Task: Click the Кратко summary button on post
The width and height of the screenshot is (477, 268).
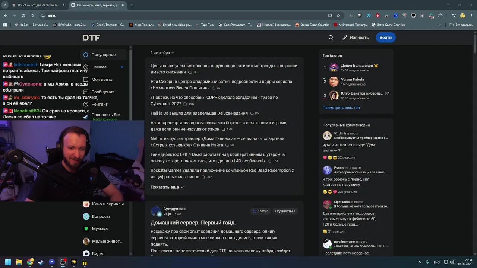Action: click(x=260, y=211)
